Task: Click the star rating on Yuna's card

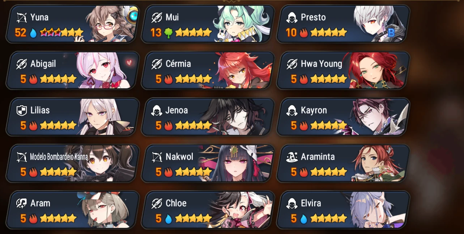Action: point(61,33)
